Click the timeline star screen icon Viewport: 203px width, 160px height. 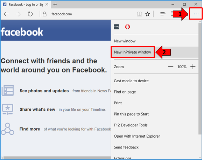click(8, 109)
